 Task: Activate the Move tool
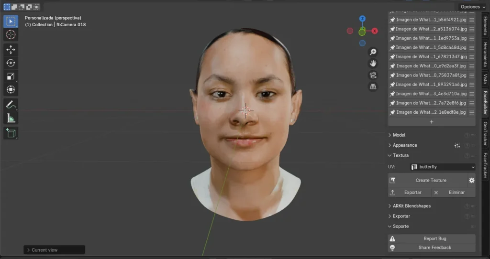tap(11, 50)
